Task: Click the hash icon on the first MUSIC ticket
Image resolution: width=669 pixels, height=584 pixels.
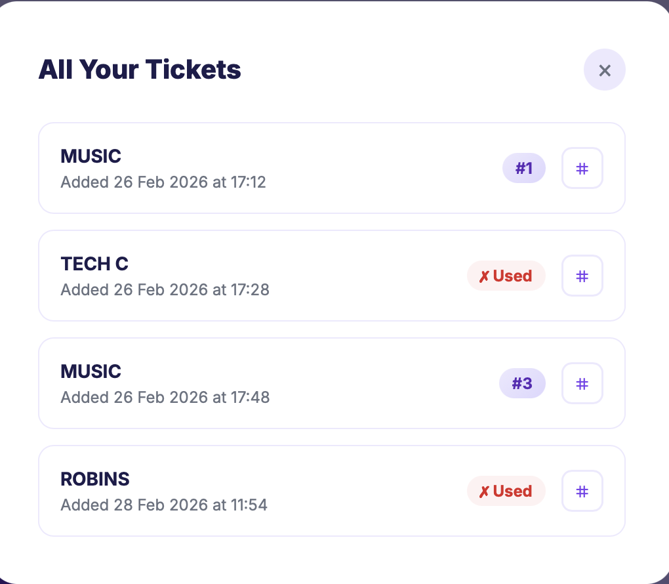Action: (x=582, y=168)
